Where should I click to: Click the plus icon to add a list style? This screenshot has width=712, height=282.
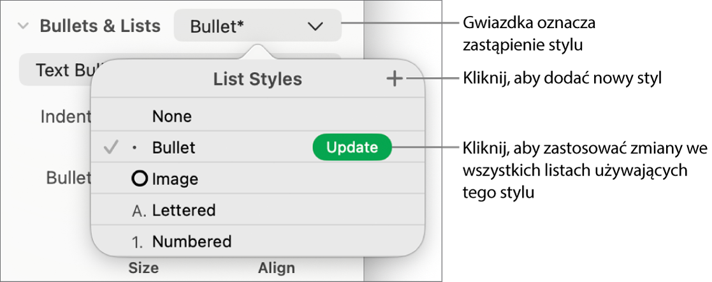[x=395, y=79]
